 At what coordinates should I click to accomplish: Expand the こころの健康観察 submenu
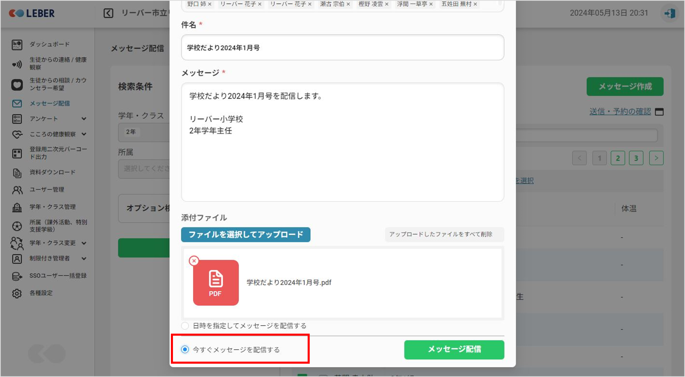click(x=84, y=134)
